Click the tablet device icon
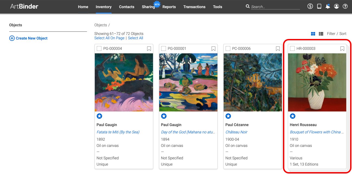The image size is (352, 174). tap(319, 6)
